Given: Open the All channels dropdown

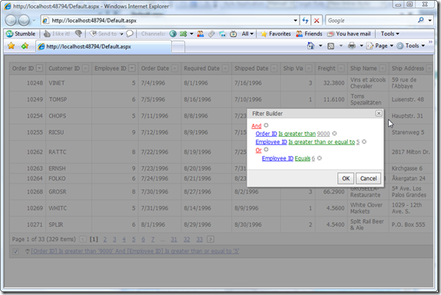Looking at the screenshot, I should coord(247,34).
